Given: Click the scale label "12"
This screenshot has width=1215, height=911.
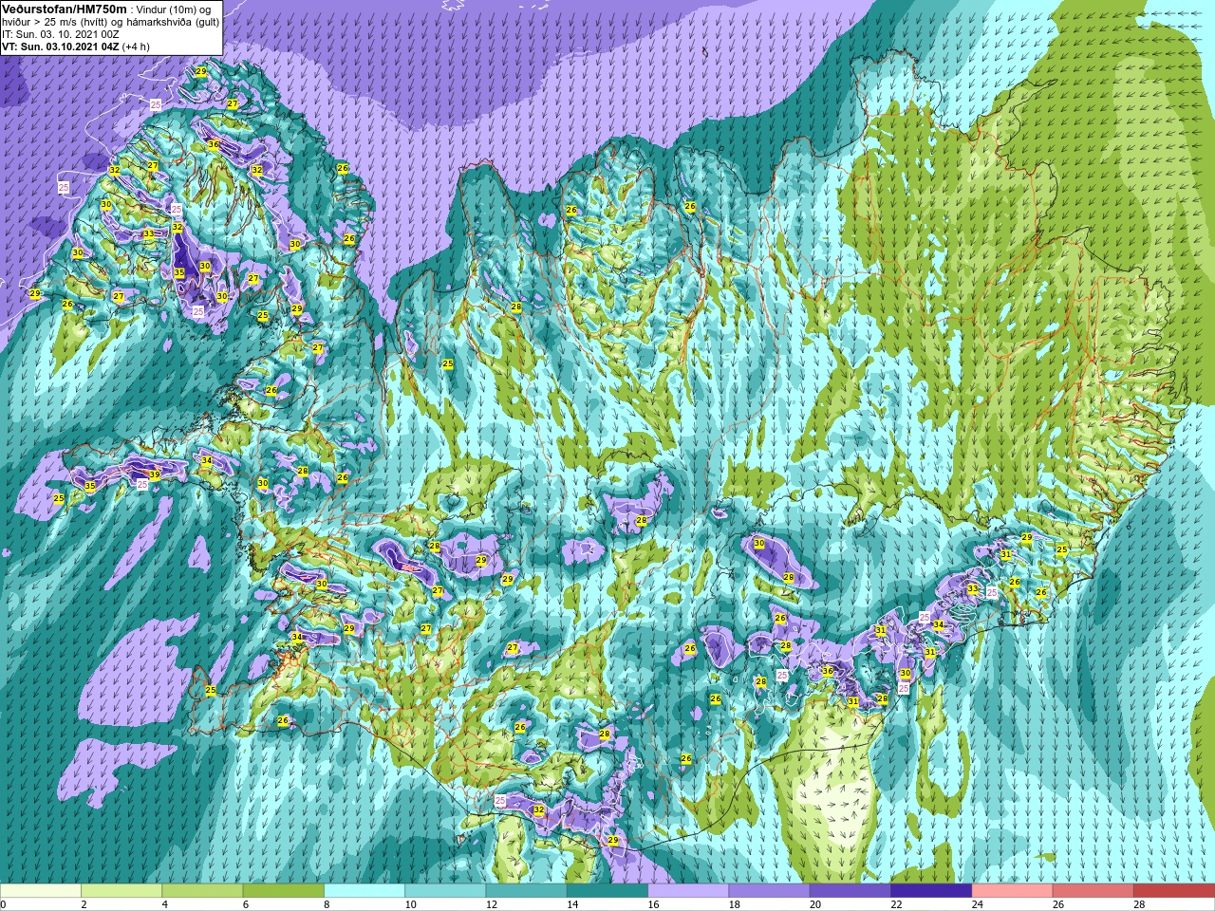Looking at the screenshot, I should 492,905.
